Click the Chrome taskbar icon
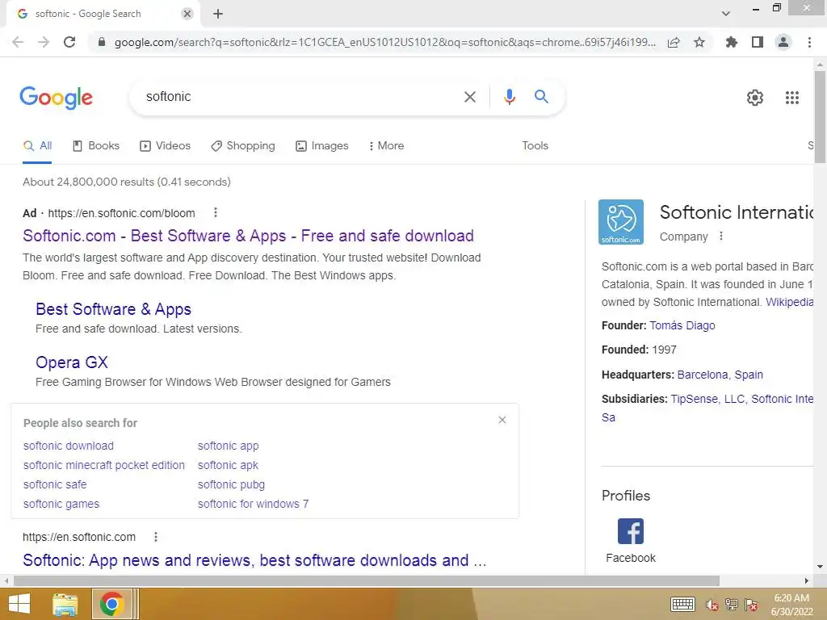The width and height of the screenshot is (827, 620). pyautogui.click(x=111, y=604)
